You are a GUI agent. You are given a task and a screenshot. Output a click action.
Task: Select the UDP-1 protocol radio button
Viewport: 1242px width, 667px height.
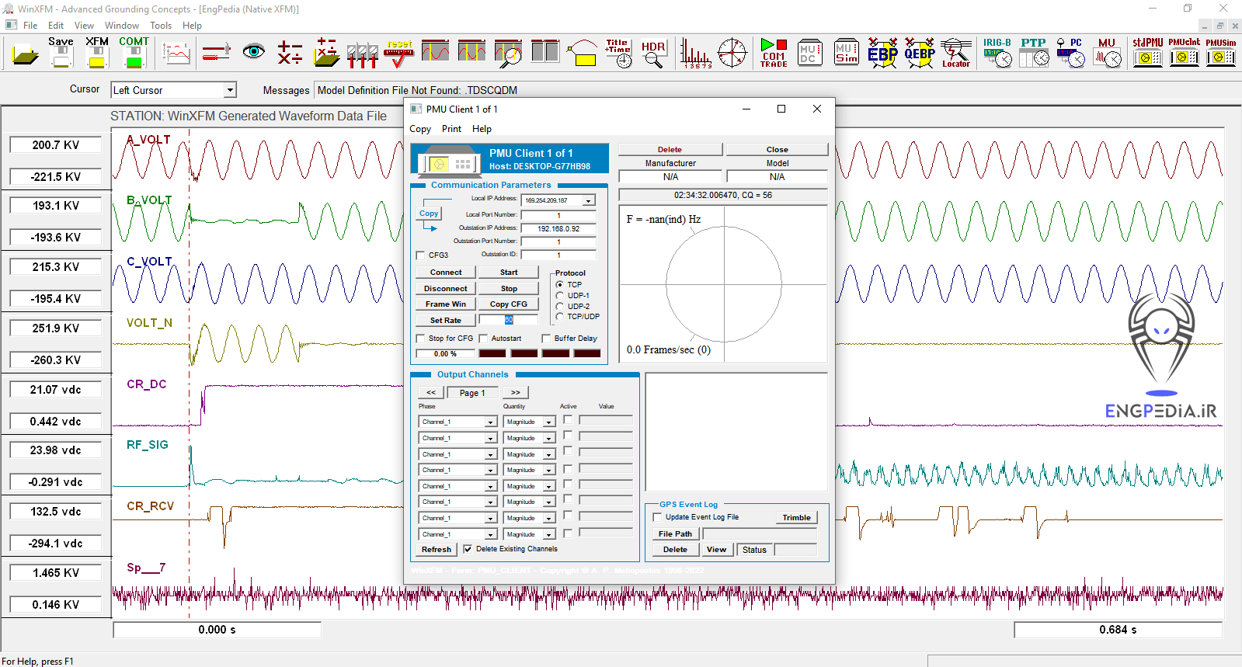(560, 296)
